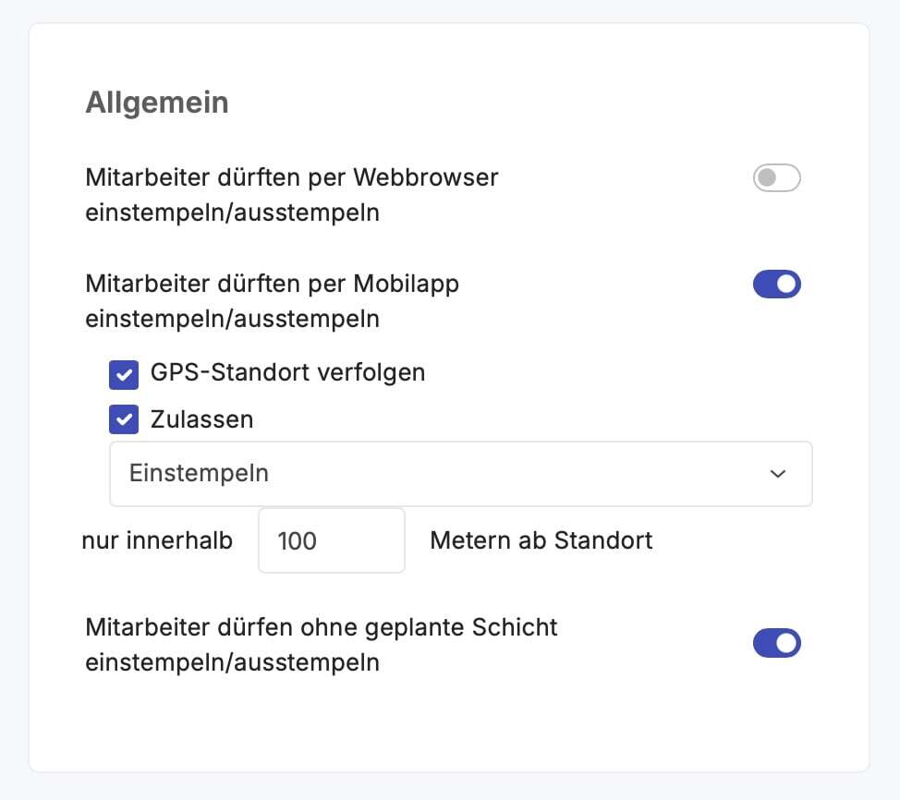
Task: Focus the 100 meters input field
Action: click(332, 540)
